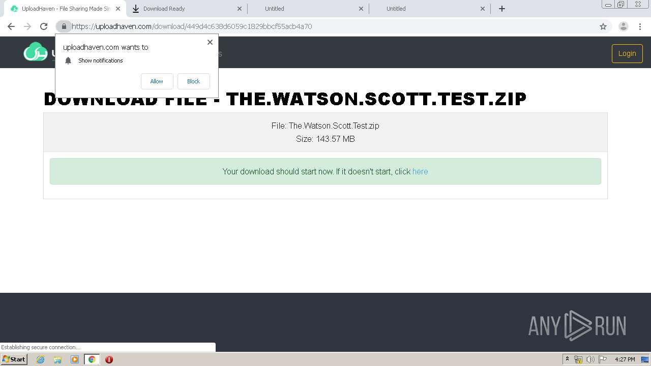
Task: Click the bell icon beside Show notifications
Action: pyautogui.click(x=68, y=60)
